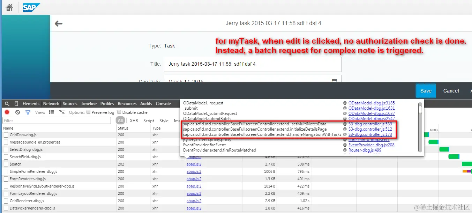Screen dimensions: 472x213
Task: Switch to large request rows view icon
Action: point(51,112)
